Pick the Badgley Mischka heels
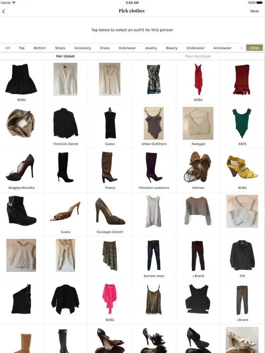Viewport: 265px width, 353px height. click(20, 167)
